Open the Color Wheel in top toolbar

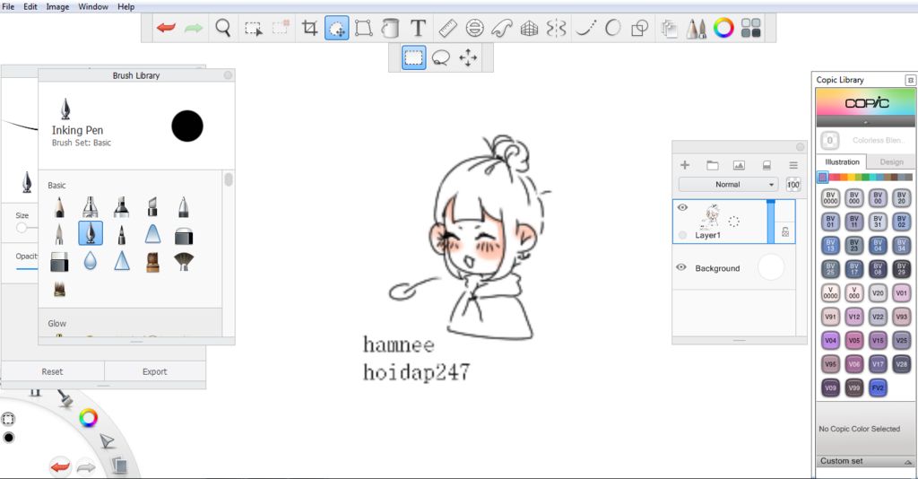pos(723,28)
